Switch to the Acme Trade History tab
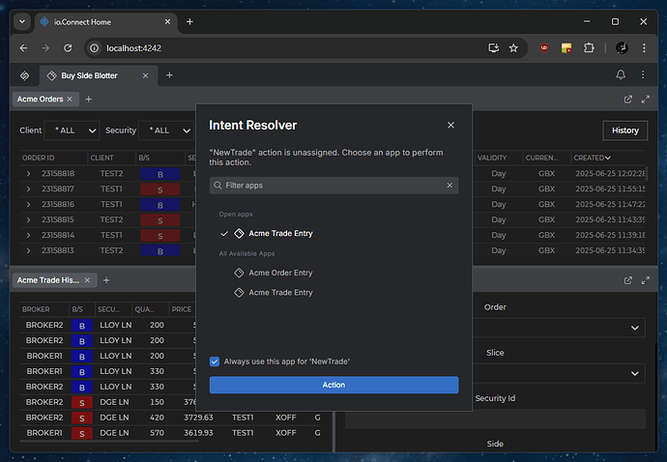667x462 pixels. click(46, 280)
